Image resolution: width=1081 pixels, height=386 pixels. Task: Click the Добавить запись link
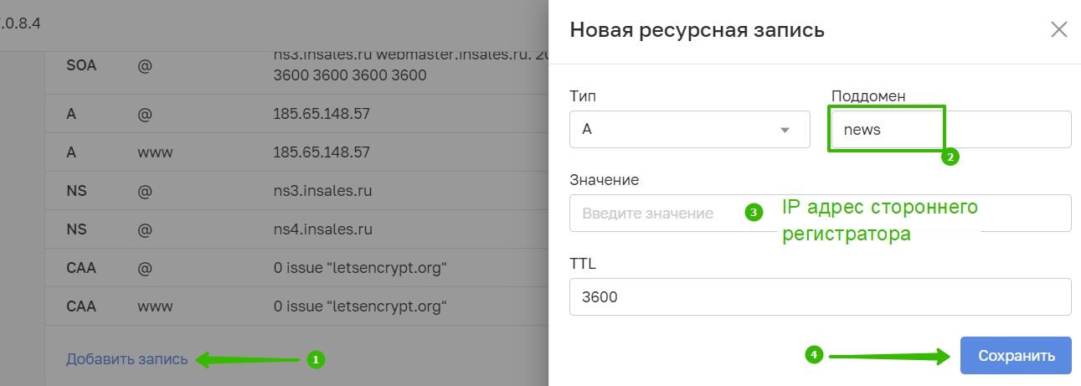[127, 359]
